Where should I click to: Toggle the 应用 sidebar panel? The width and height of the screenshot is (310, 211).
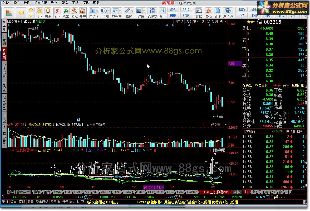[x=4, y=26]
